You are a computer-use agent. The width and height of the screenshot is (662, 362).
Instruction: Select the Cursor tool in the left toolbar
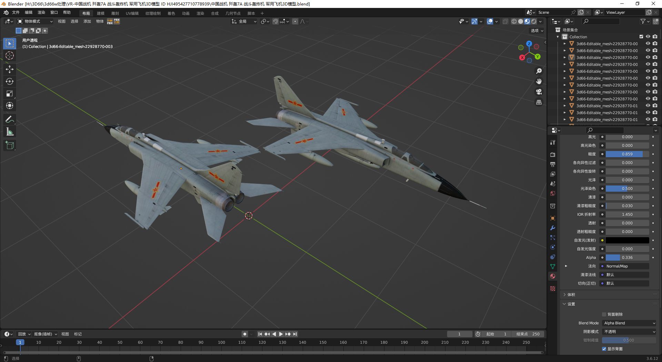point(10,56)
